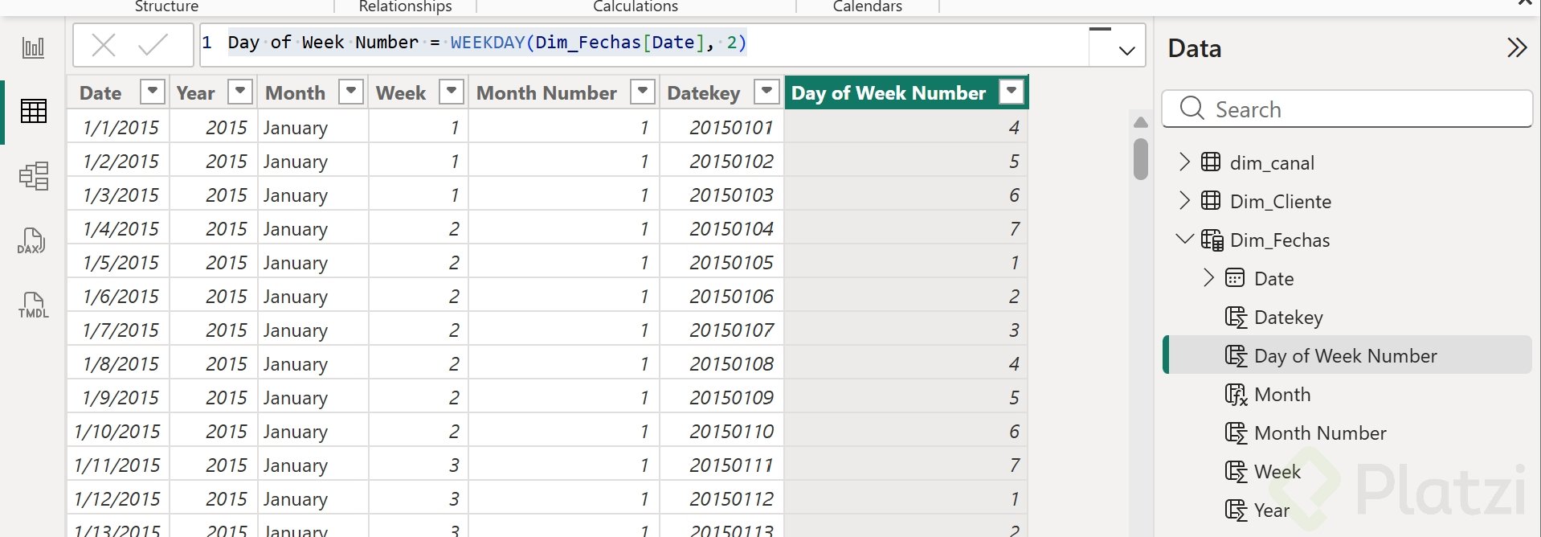Open the TMDL view icon
1541x537 pixels.
(33, 305)
